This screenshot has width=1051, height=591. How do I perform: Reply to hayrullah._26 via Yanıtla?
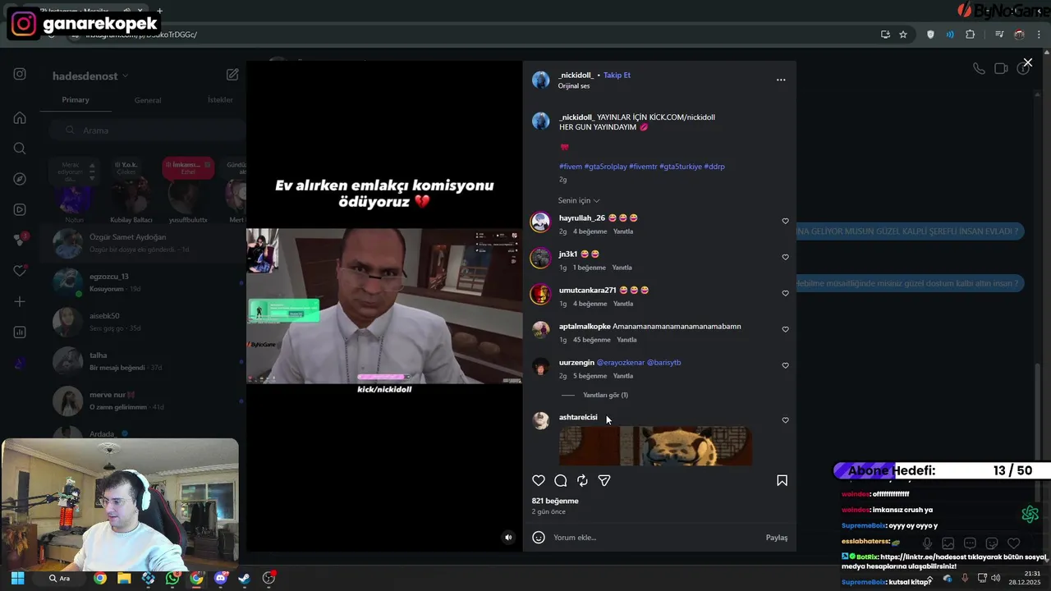[x=623, y=231]
